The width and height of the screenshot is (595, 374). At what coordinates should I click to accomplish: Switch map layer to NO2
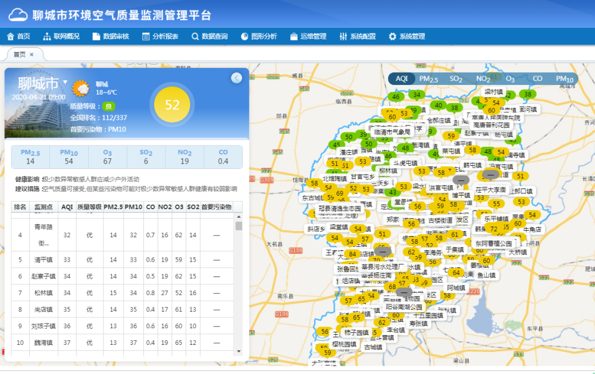483,79
